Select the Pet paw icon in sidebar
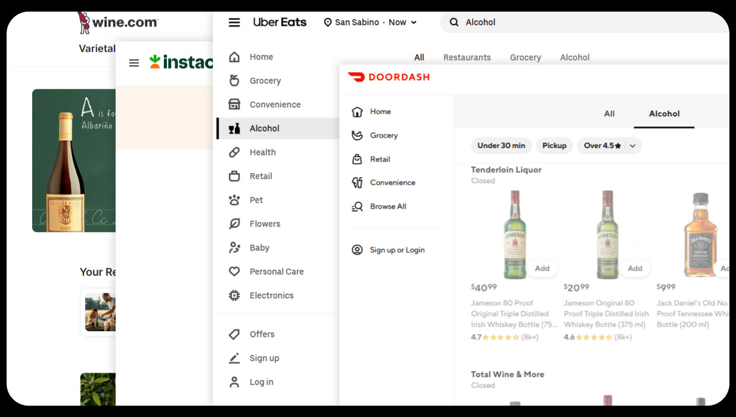 (234, 200)
